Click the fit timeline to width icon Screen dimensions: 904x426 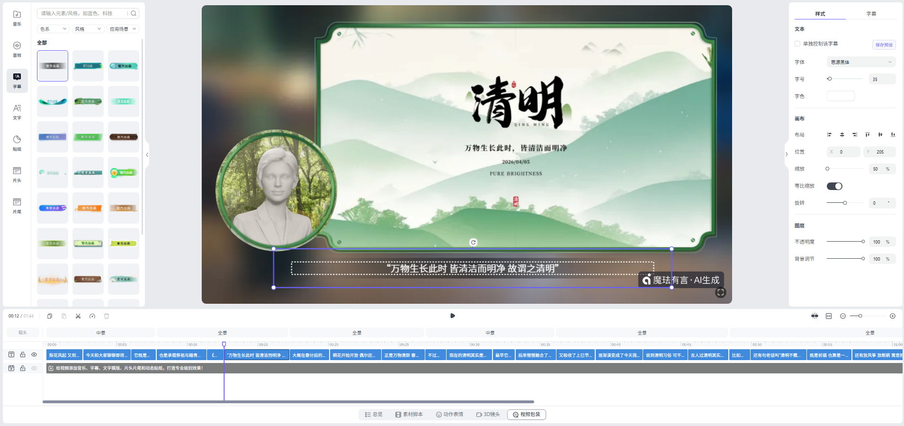pyautogui.click(x=829, y=316)
